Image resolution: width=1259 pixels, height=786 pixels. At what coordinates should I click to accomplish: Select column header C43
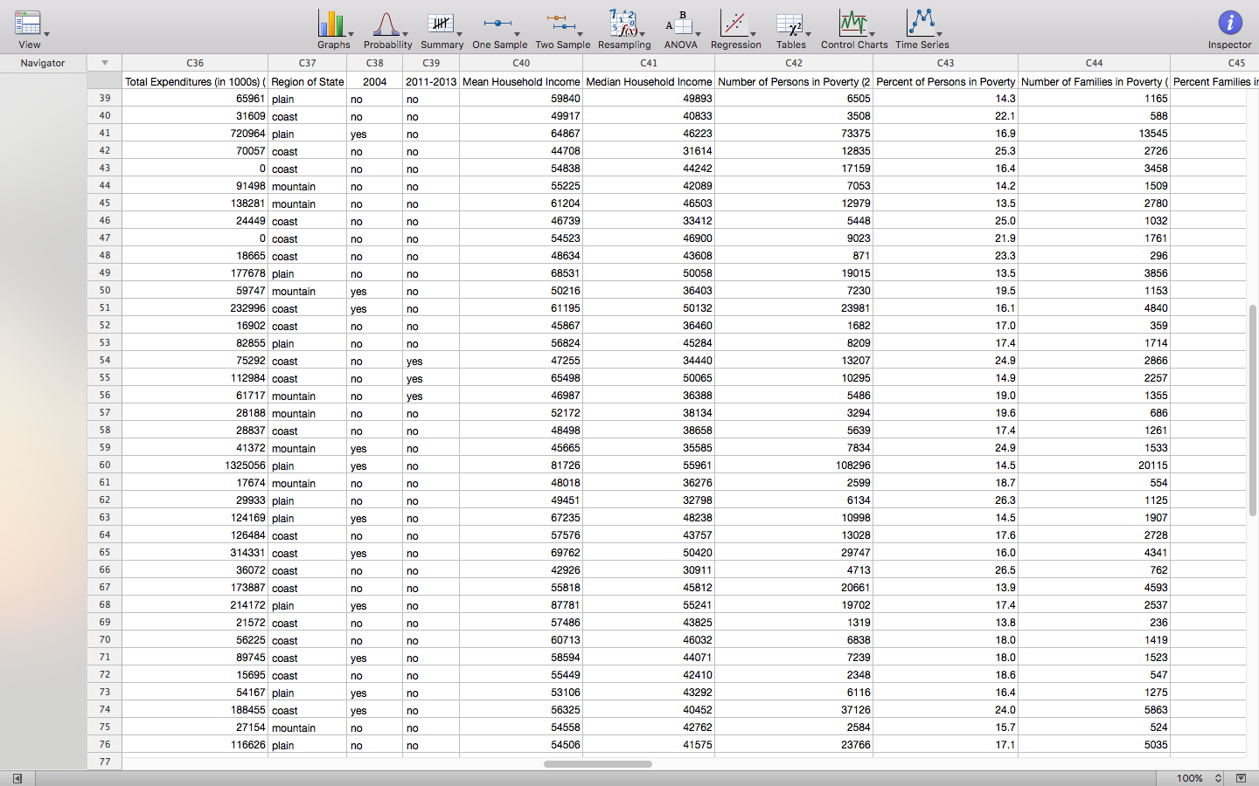tap(946, 63)
